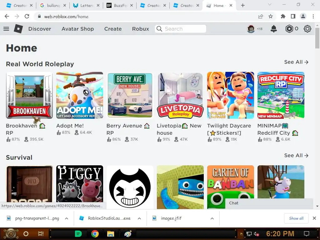
Task: Open the paint palette taskbar app
Action: (128, 234)
